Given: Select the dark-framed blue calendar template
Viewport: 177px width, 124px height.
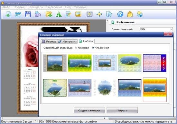Looking at the screenshot, I should pyautogui.click(x=130, y=88).
